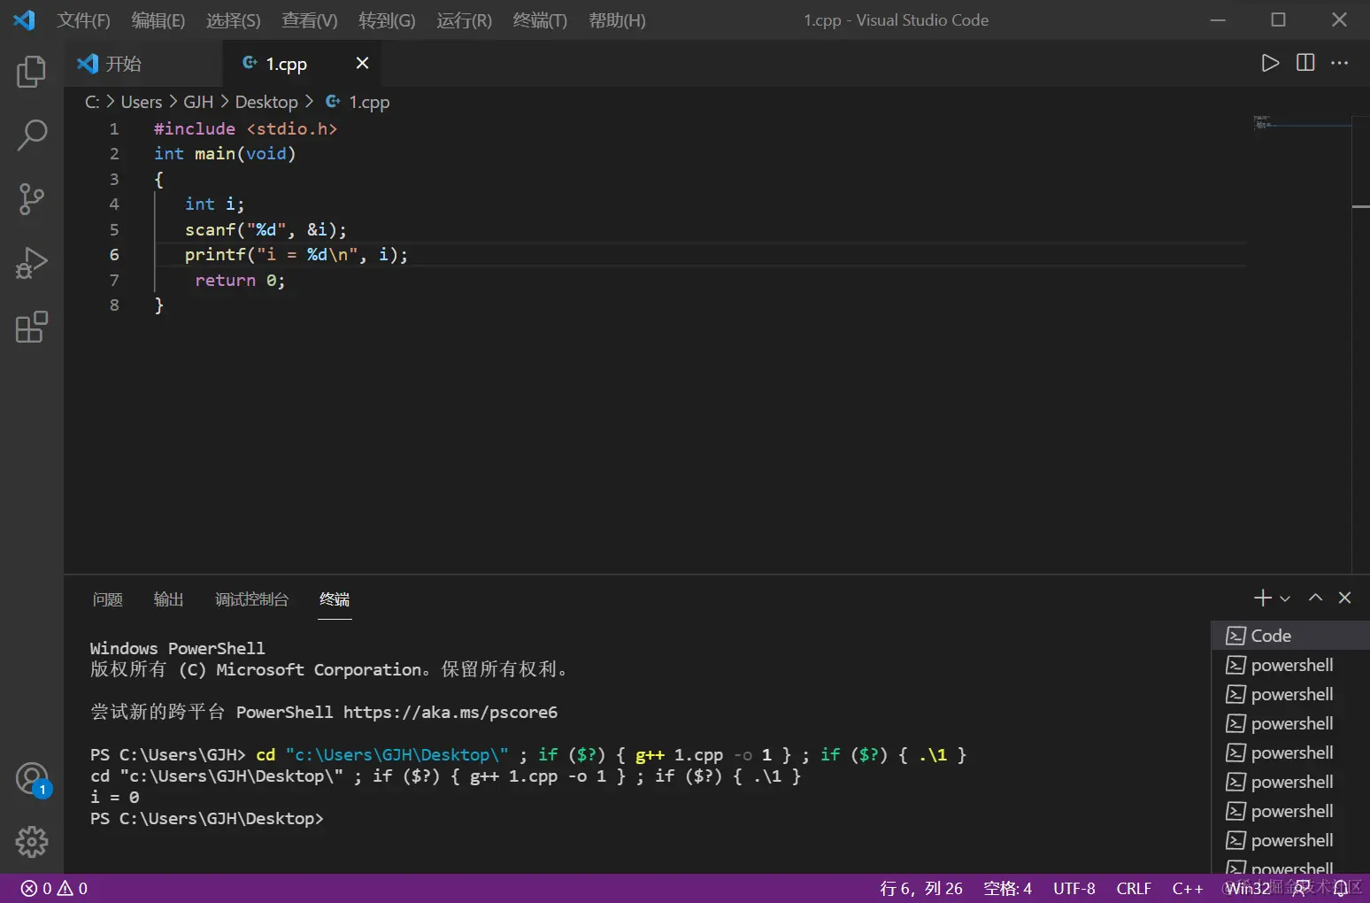Open the 运行(R) menu
Viewport: 1370px width, 903px height.
[464, 20]
